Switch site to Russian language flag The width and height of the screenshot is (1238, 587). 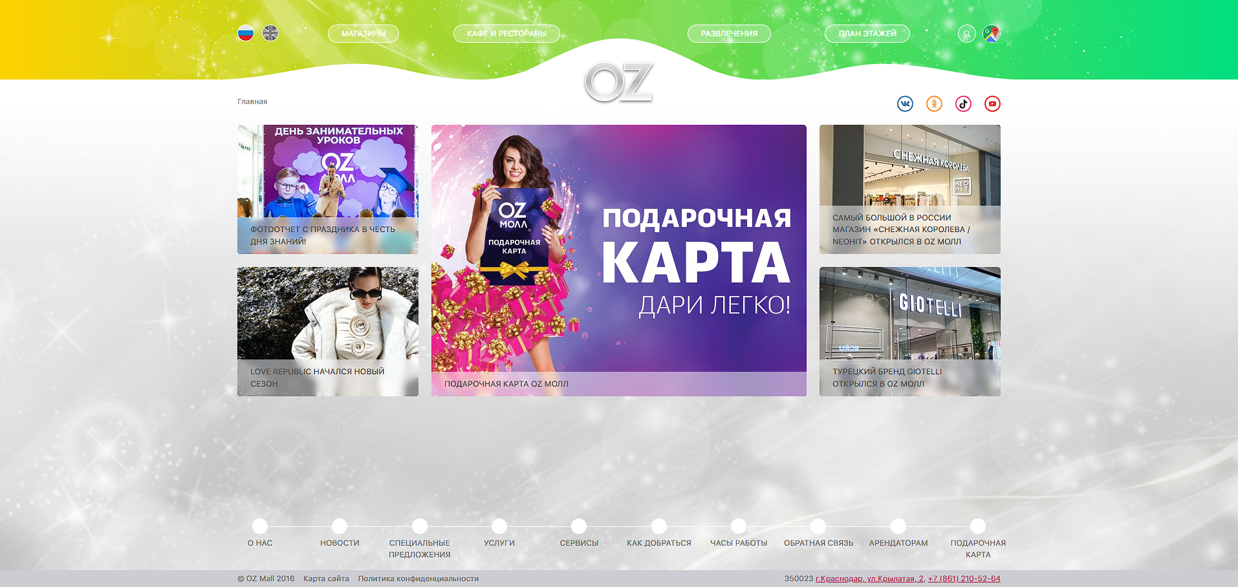click(246, 33)
